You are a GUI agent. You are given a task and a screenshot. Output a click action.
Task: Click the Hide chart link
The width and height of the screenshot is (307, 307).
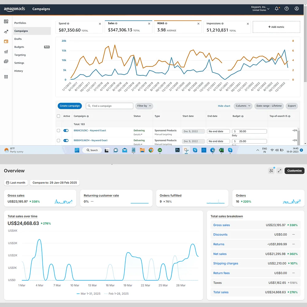tap(224, 106)
